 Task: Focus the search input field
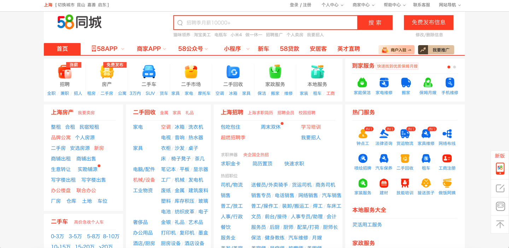[265, 23]
